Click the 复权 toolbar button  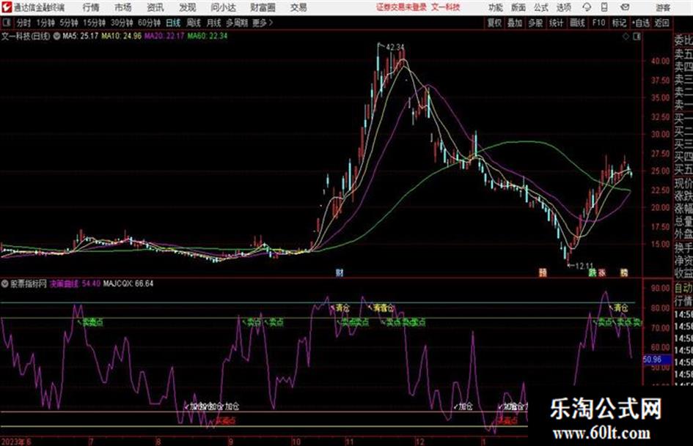click(x=494, y=23)
